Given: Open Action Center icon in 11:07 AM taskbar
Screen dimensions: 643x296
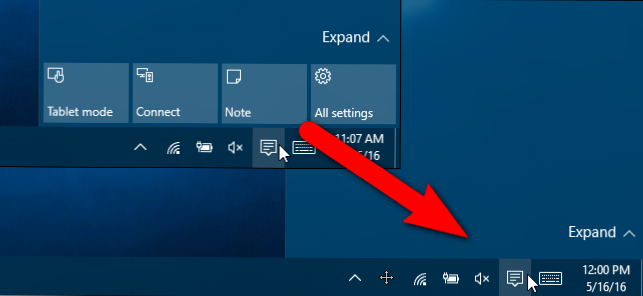Looking at the screenshot, I should tap(268, 147).
